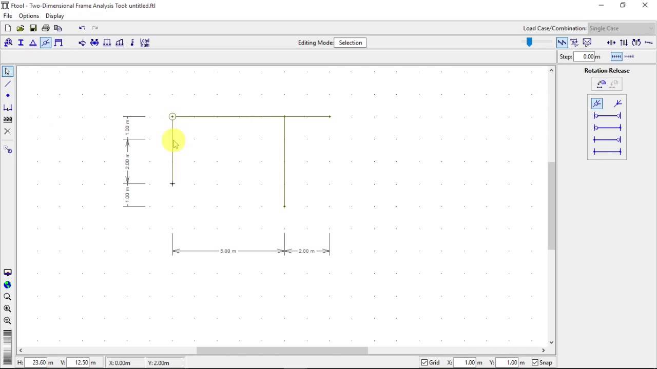The image size is (657, 369).
Task: Click the zoom out magnifier
Action: pos(8,321)
